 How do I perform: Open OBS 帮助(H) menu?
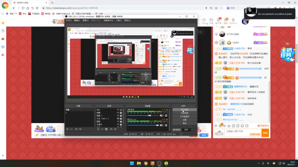point(127,20)
